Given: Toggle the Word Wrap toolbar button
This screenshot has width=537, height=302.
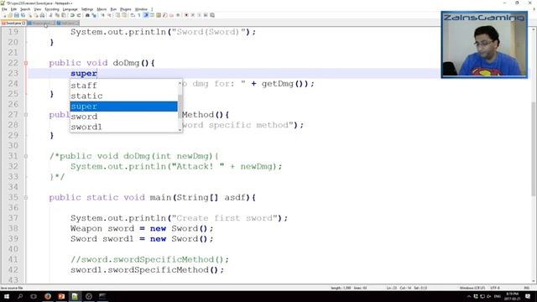Looking at the screenshot, I should pos(133,15).
